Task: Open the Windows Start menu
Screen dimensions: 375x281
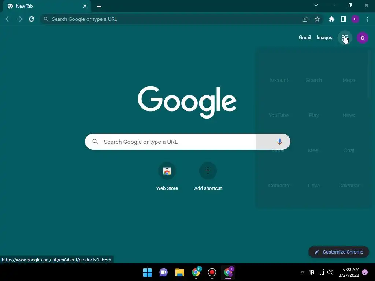Action: click(x=147, y=272)
